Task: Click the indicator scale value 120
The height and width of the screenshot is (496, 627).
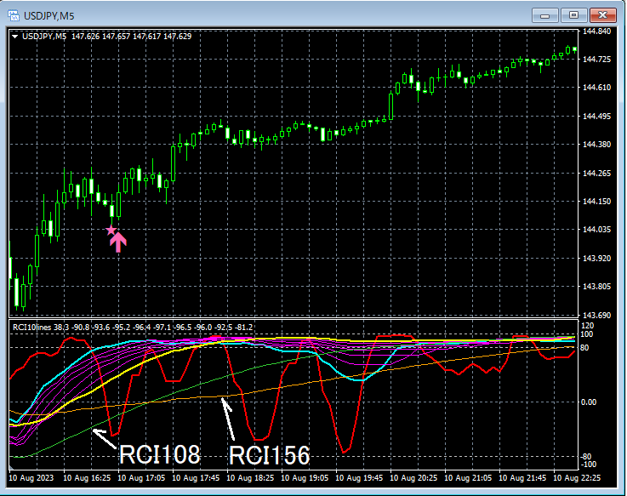Action: [588, 326]
